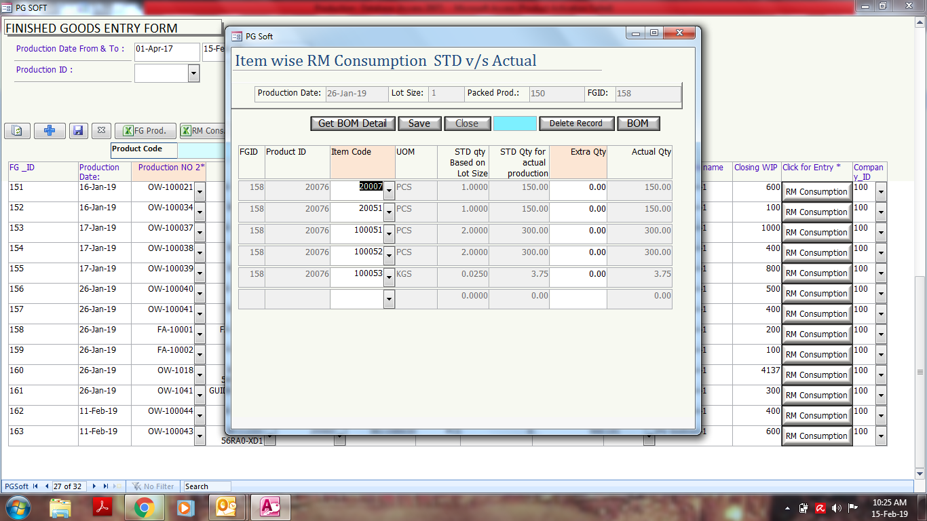Click the floppy disk save icon
This screenshot has width=927, height=521.
tap(77, 131)
